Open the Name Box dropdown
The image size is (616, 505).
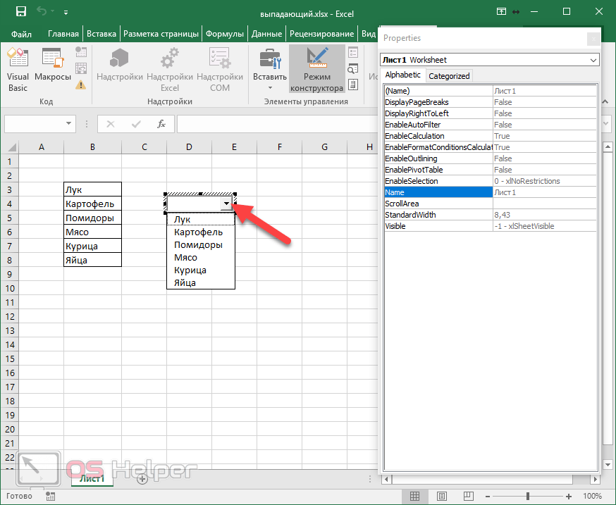point(69,124)
